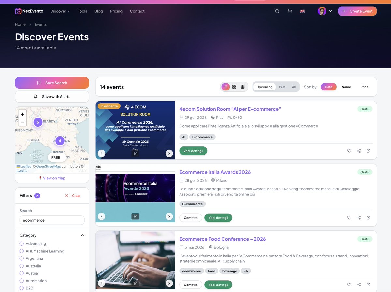Select AI & Machine Learning category
The image size is (391, 292).
pyautogui.click(x=42, y=251)
